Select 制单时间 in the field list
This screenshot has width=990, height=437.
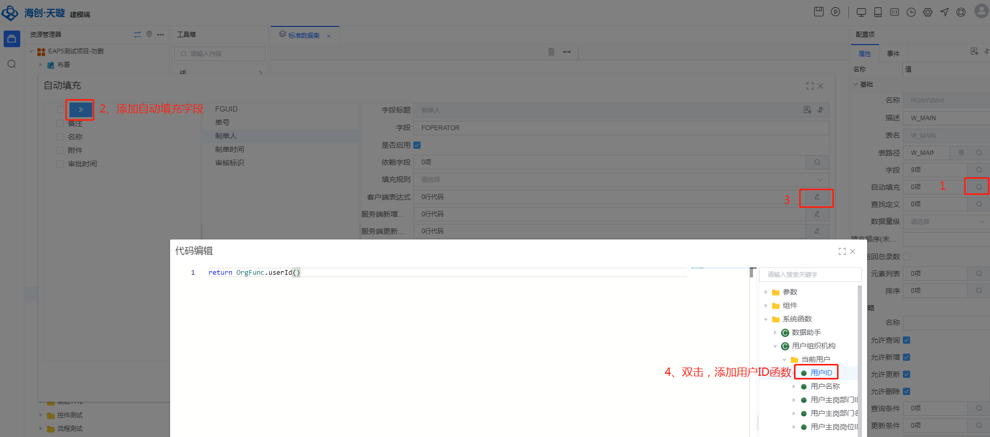click(229, 149)
